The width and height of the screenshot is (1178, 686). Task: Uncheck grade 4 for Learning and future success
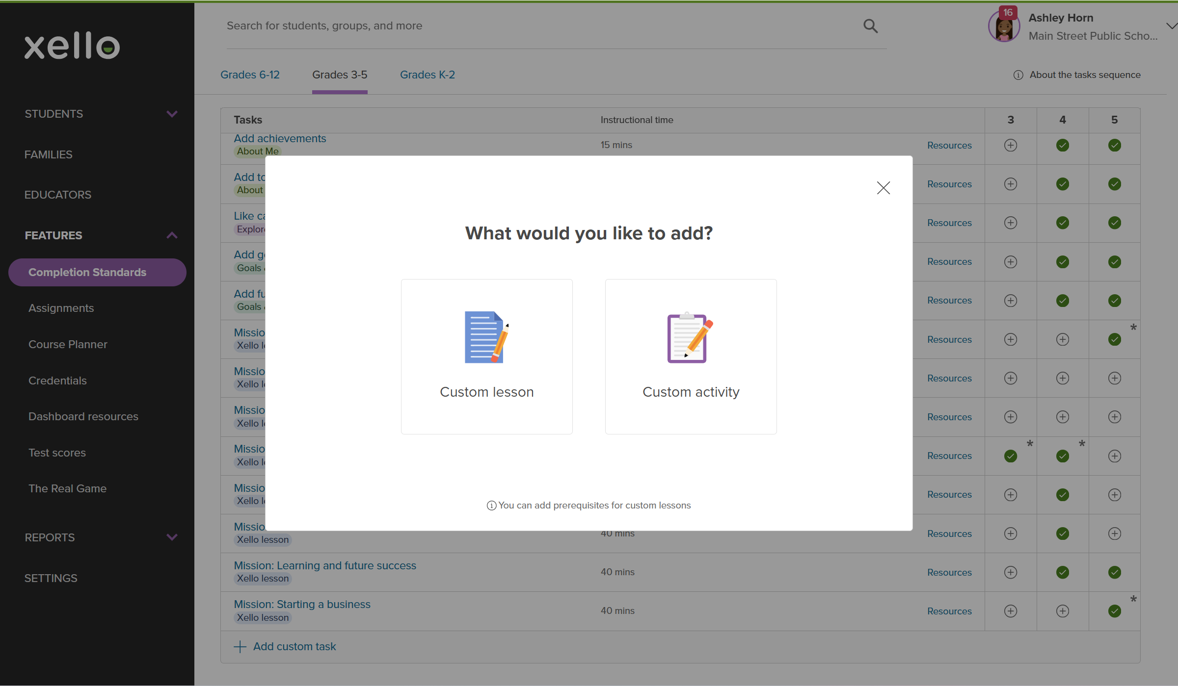[x=1062, y=572]
